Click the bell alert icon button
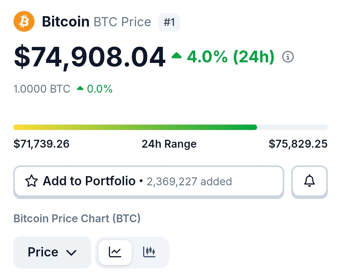The width and height of the screenshot is (337, 277). (x=309, y=181)
